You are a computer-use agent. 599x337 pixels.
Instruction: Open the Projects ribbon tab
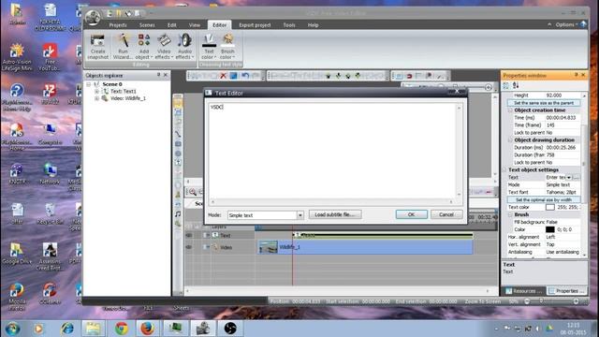pyautogui.click(x=118, y=25)
